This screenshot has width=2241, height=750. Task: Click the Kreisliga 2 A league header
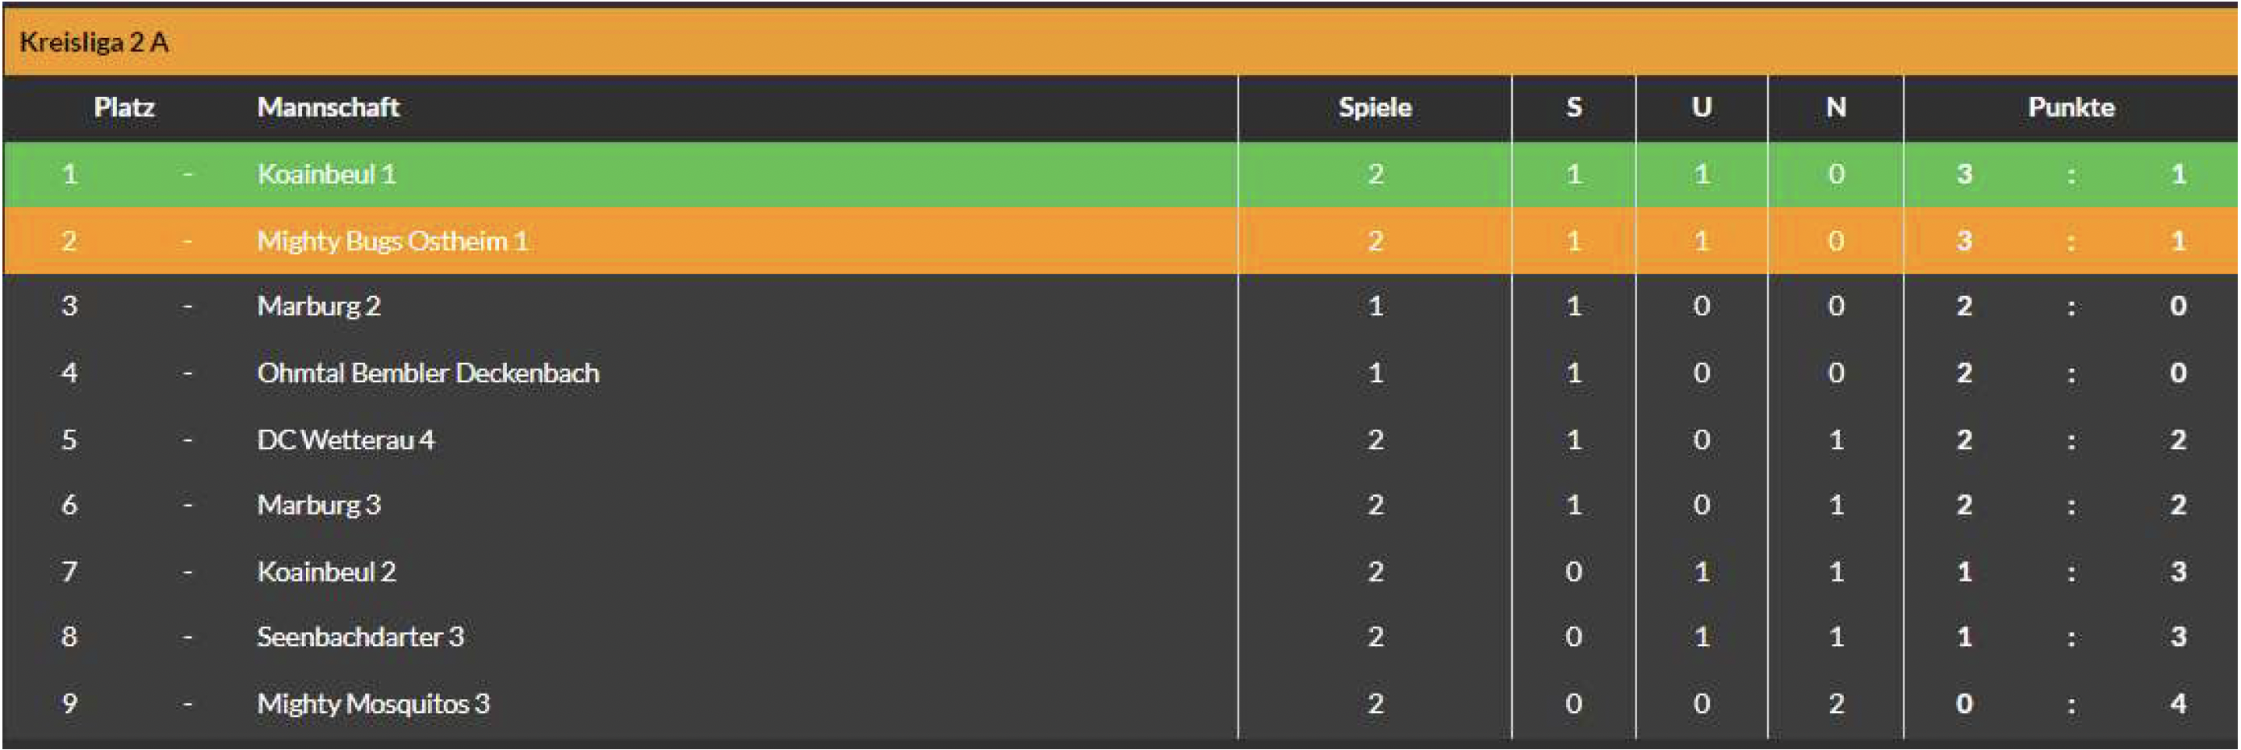click(x=94, y=42)
